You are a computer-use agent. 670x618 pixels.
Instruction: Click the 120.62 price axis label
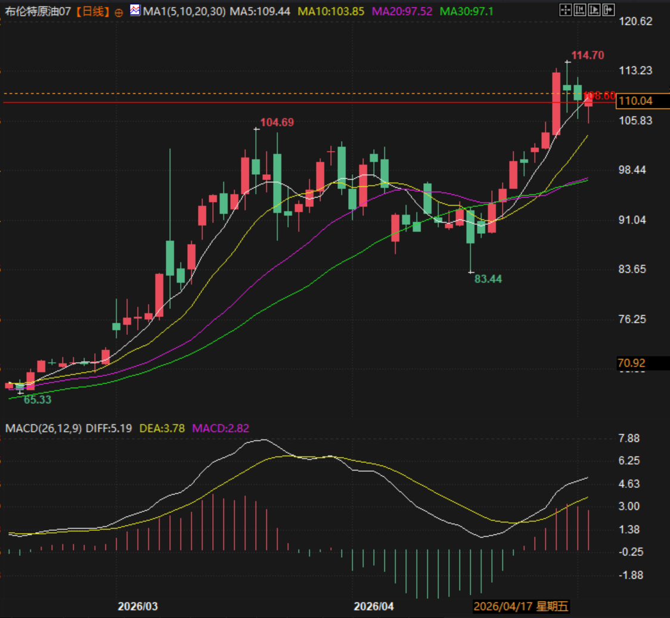tap(635, 21)
